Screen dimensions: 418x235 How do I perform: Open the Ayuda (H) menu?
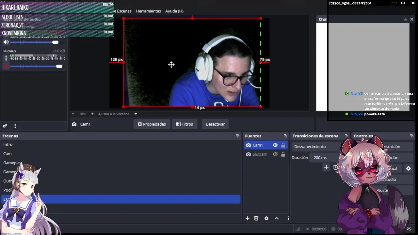pyautogui.click(x=174, y=11)
